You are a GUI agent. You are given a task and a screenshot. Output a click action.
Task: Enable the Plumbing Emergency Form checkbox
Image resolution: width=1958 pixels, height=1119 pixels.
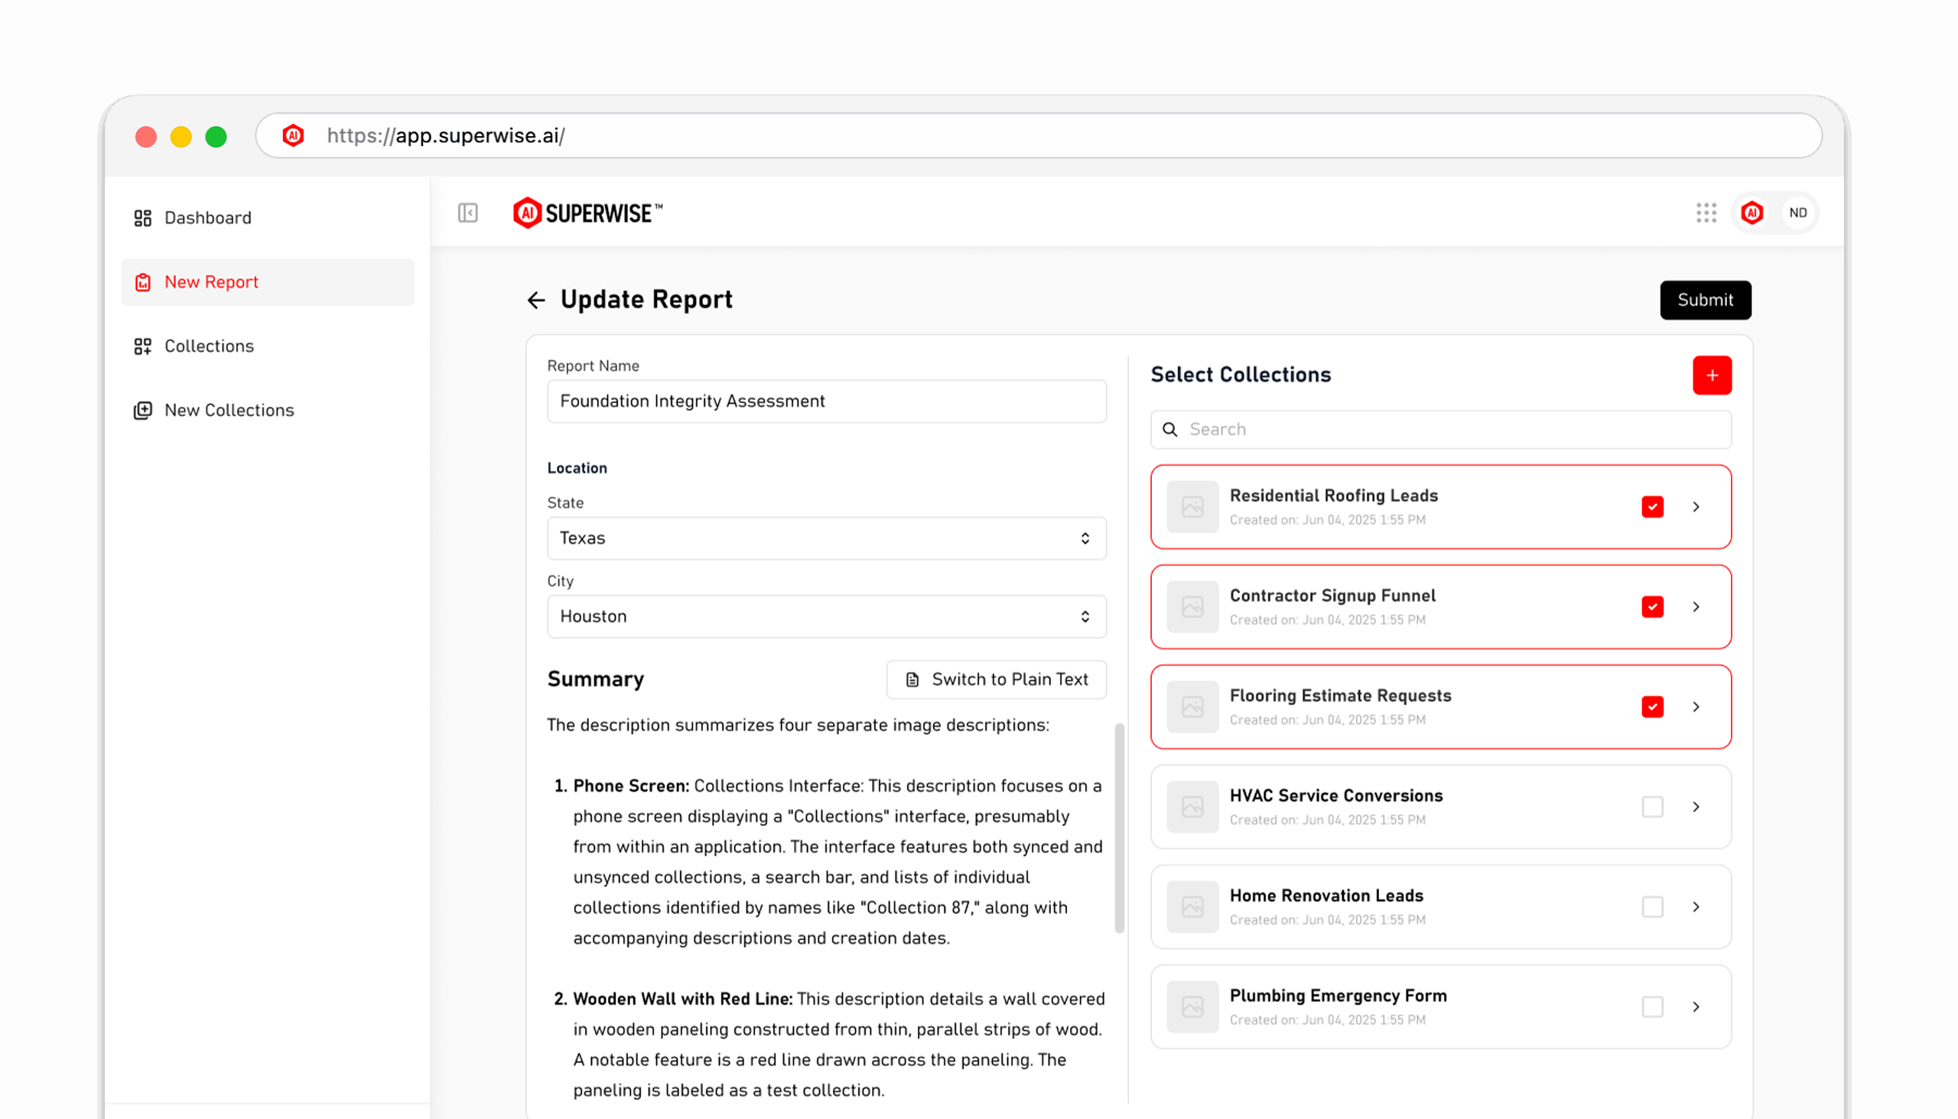tap(1652, 1007)
